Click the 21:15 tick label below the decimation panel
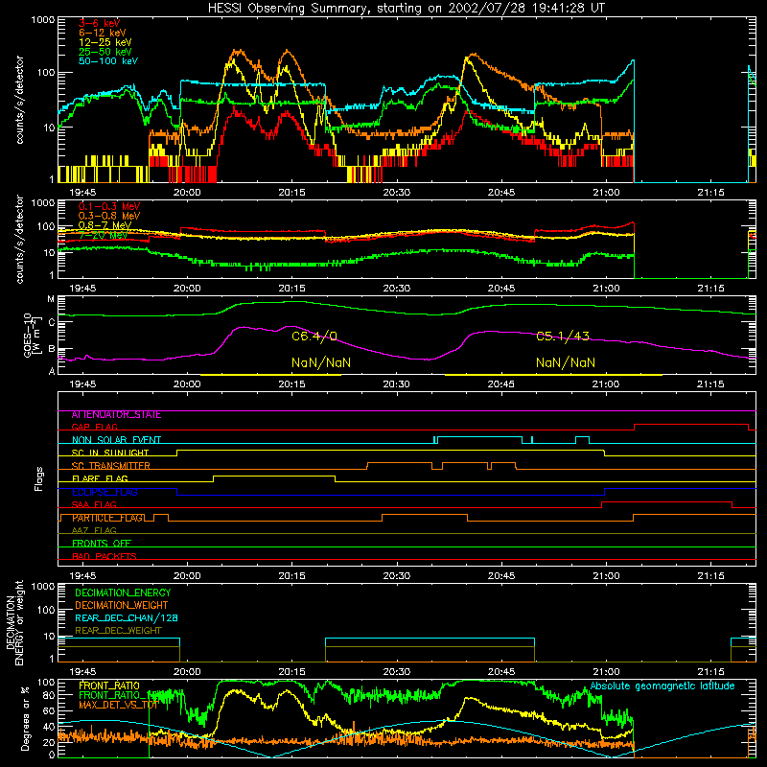Viewport: 767px width, 767px height. click(x=710, y=672)
